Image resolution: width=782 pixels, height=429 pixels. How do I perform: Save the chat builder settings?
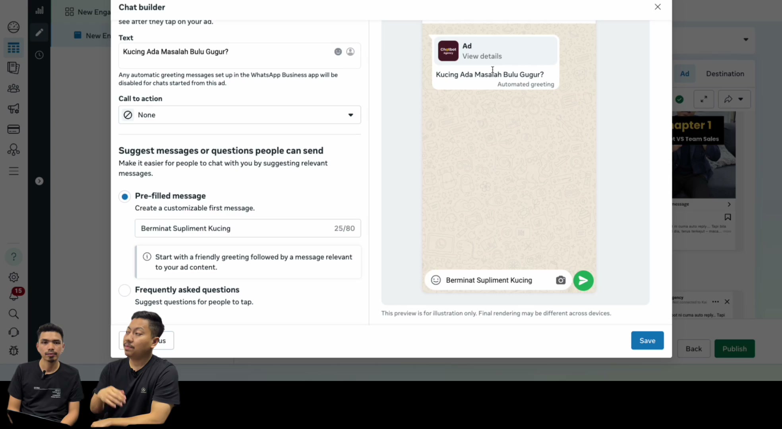tap(647, 340)
